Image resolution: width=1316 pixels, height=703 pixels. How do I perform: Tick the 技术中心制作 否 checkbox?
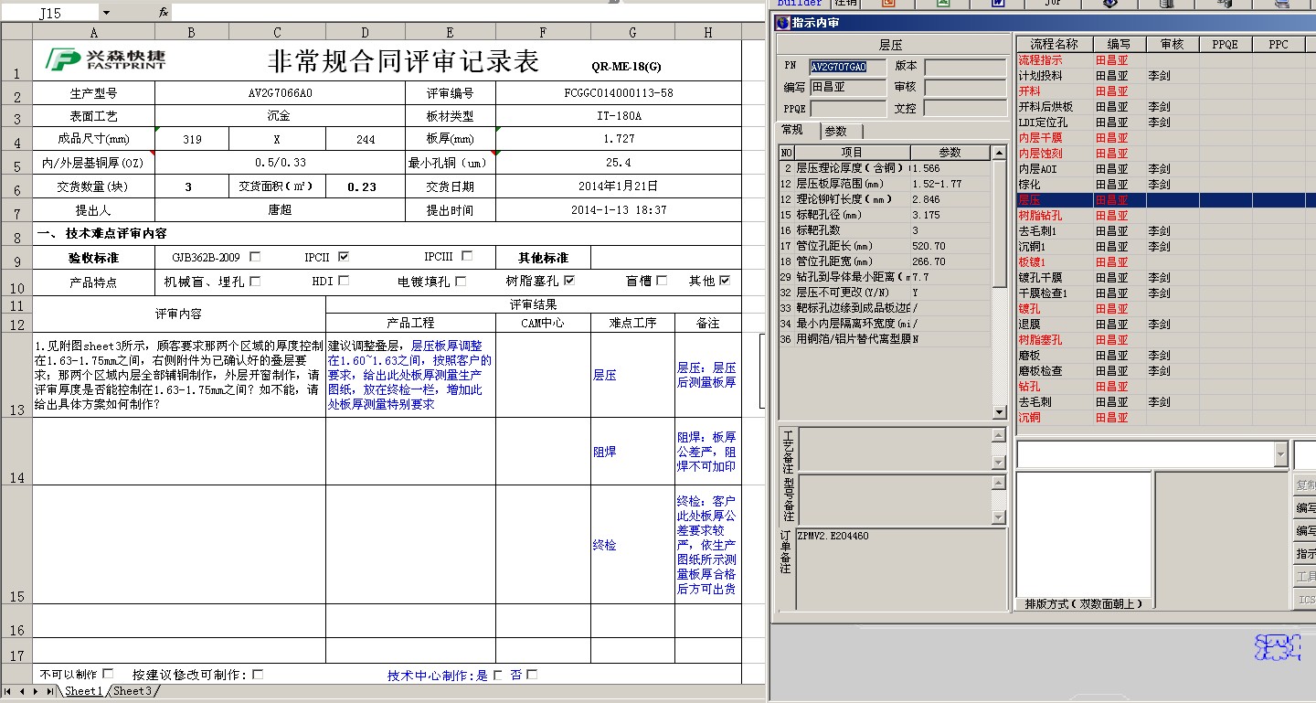tap(532, 675)
